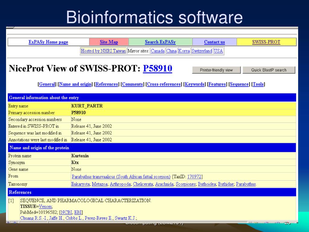Click the blue References section header bar
309x232 pixels.
pyautogui.click(x=152, y=192)
